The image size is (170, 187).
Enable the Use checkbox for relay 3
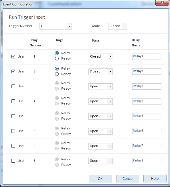pos(13,86)
